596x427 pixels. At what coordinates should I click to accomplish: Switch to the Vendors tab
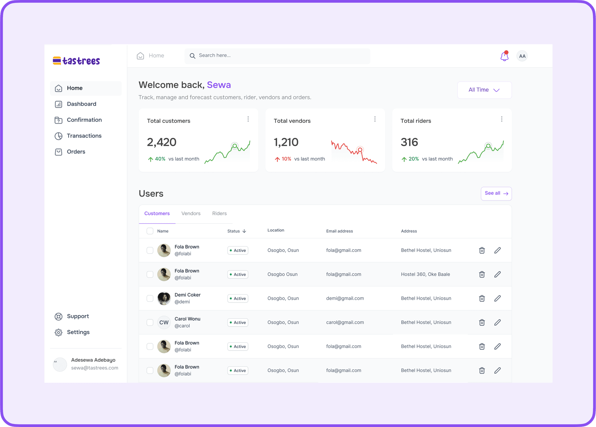pyautogui.click(x=191, y=213)
